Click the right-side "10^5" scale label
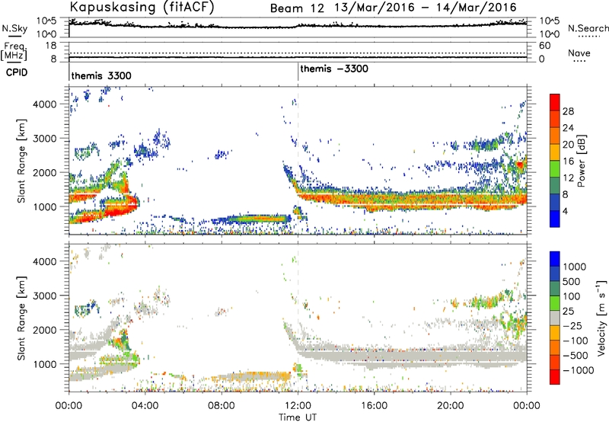609x422 pixels. tap(550, 21)
